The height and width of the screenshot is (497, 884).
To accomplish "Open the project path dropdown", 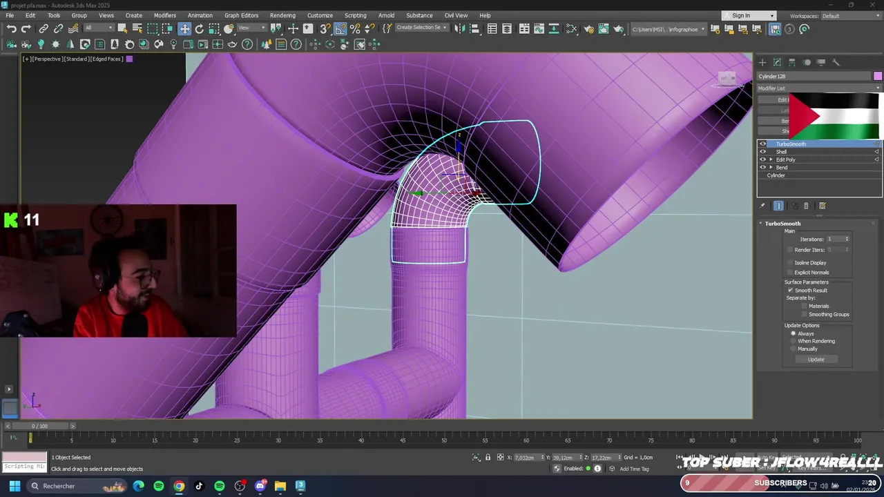I will [x=669, y=29].
